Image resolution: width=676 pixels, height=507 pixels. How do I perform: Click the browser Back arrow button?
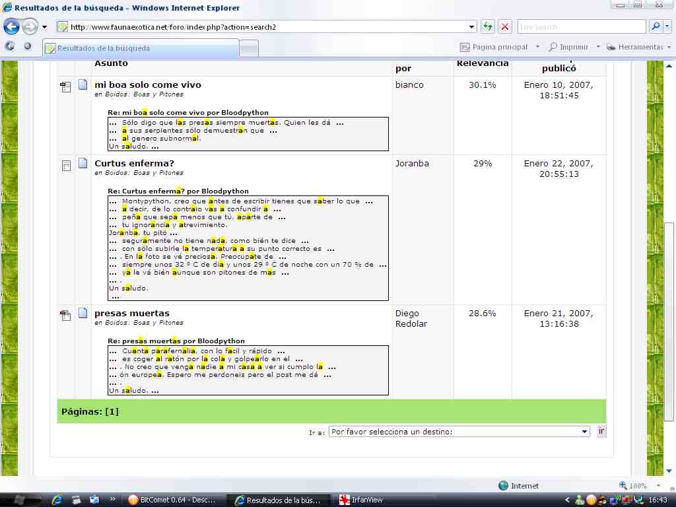[x=11, y=27]
